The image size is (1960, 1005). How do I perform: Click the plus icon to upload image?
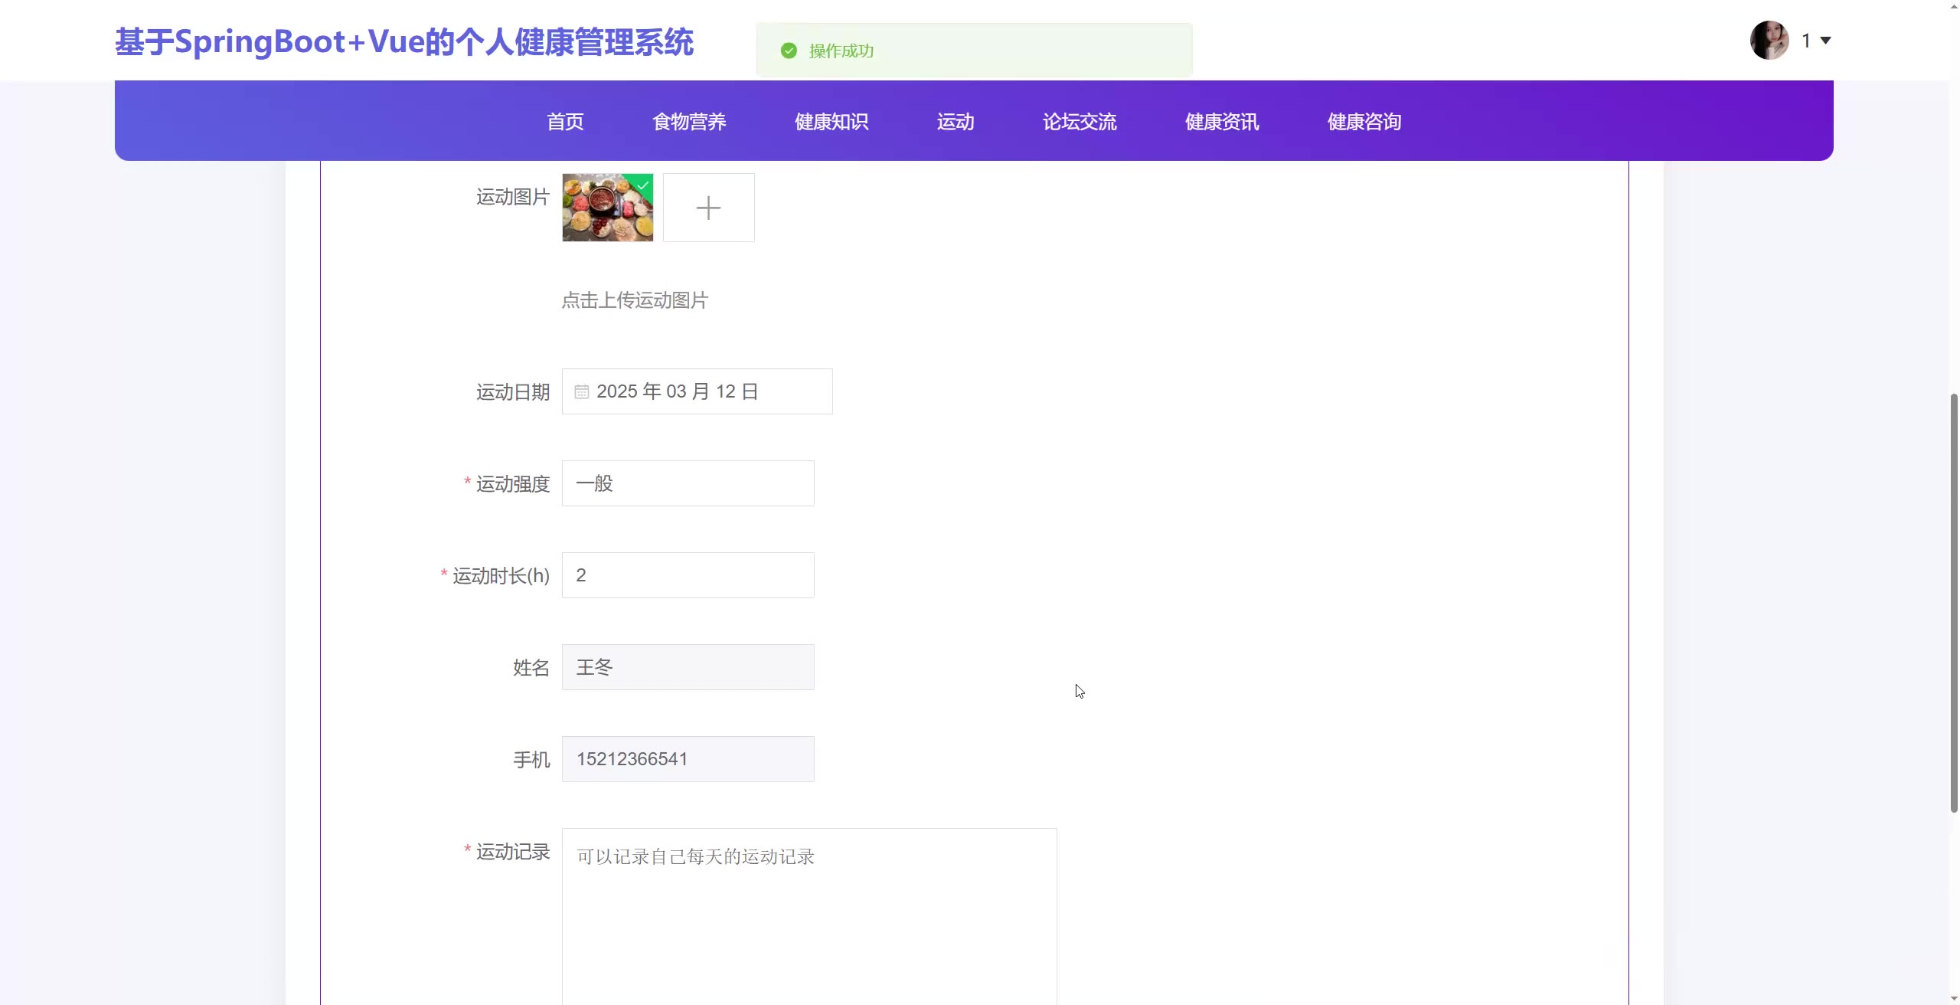pos(708,208)
